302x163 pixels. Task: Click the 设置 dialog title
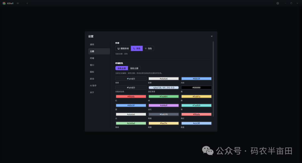[x=91, y=36]
